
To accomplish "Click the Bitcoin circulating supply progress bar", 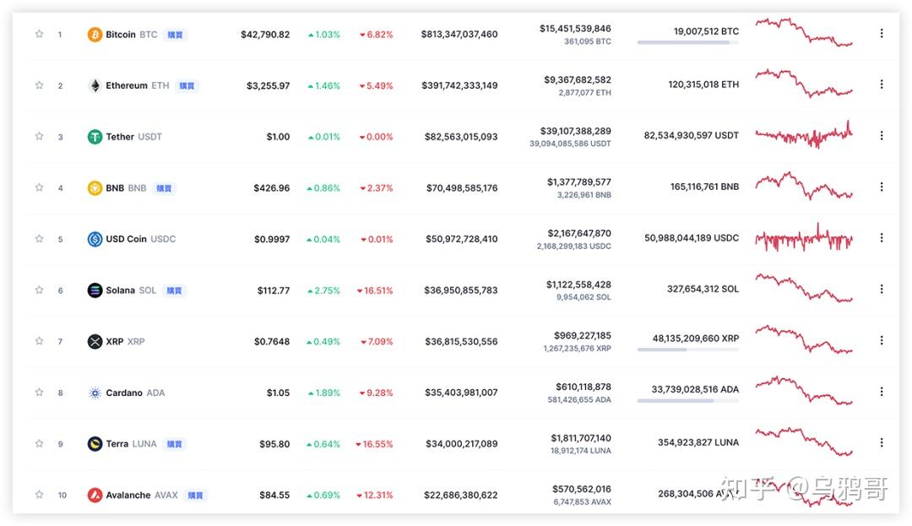I will [x=687, y=42].
